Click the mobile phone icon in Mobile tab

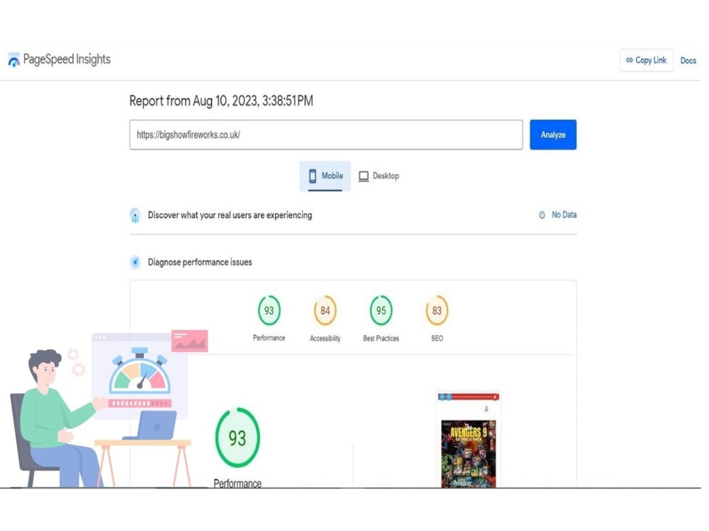[313, 176]
